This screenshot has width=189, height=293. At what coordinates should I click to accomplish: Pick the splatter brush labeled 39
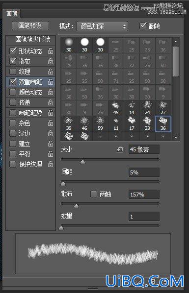[69, 123]
